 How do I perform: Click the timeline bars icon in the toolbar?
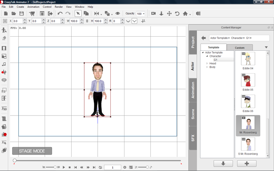[198, 13]
